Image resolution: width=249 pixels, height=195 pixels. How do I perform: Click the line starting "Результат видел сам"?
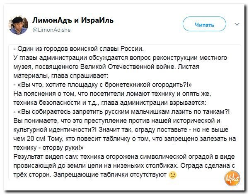pyautogui.click(x=124, y=157)
